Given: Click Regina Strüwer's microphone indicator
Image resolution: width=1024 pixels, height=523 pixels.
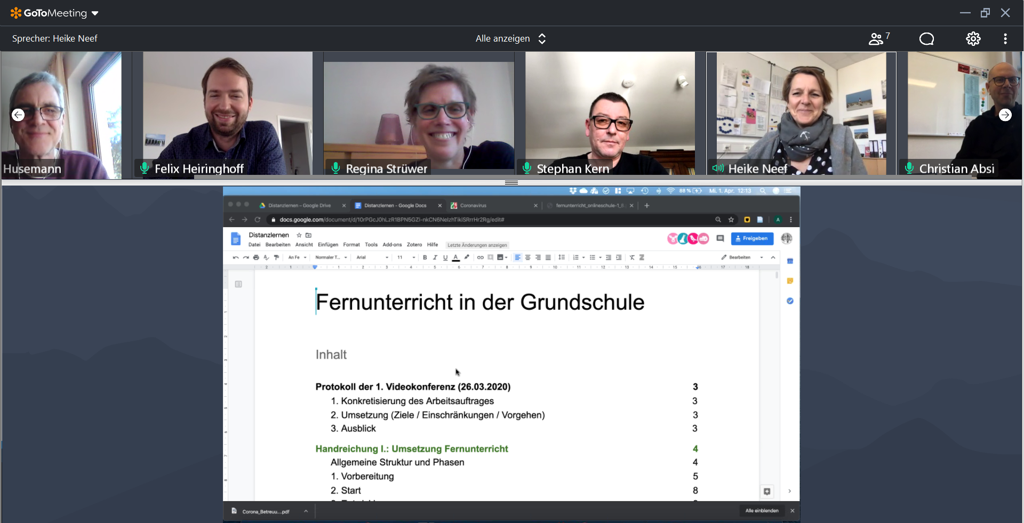Looking at the screenshot, I should [x=335, y=168].
